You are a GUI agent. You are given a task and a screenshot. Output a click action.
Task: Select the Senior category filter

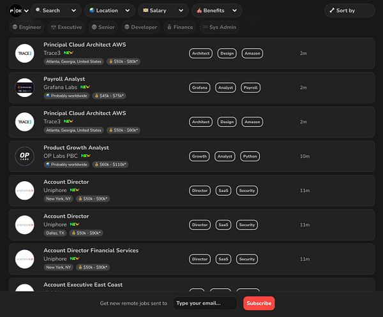coord(103,27)
